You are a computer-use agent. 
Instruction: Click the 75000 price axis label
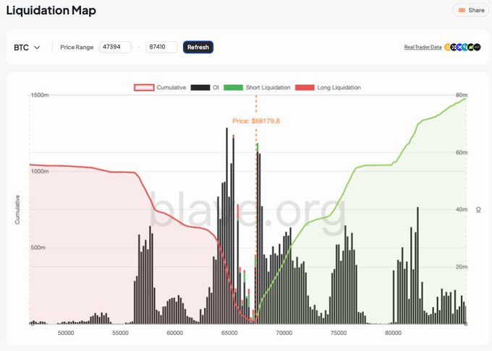[x=339, y=333]
